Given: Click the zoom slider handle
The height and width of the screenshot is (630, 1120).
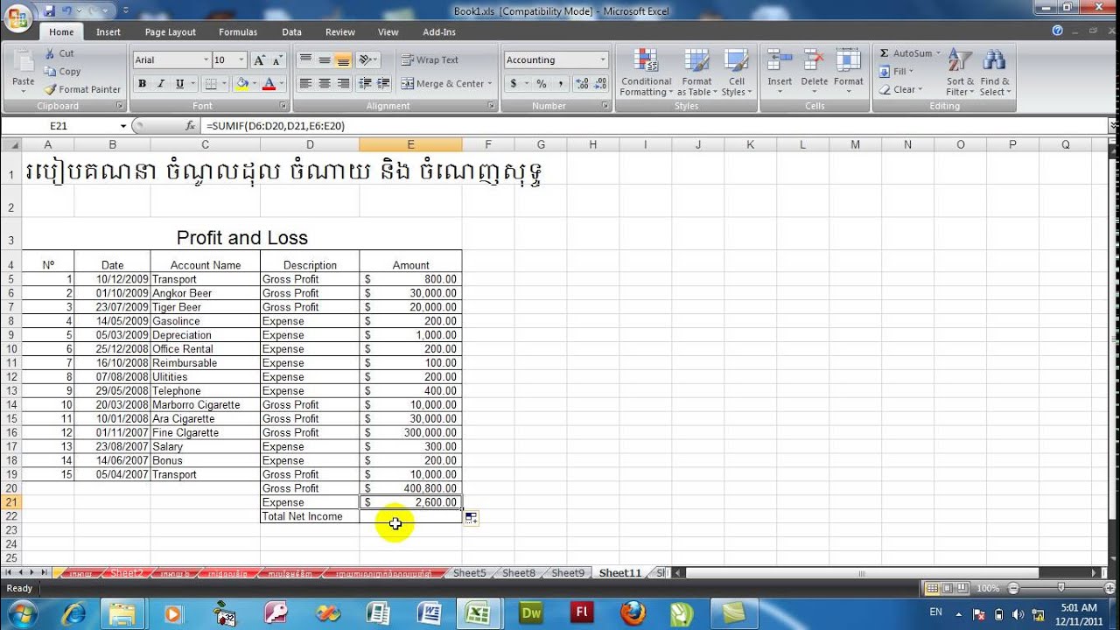Looking at the screenshot, I should 1060,589.
